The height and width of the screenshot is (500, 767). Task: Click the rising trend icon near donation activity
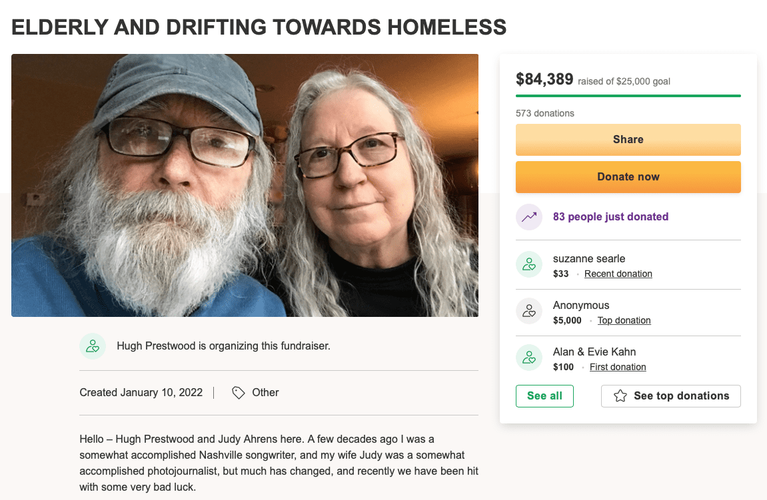528,216
